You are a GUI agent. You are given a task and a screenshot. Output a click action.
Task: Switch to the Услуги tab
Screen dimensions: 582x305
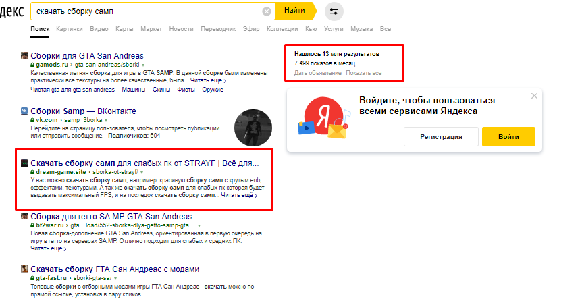(x=334, y=29)
